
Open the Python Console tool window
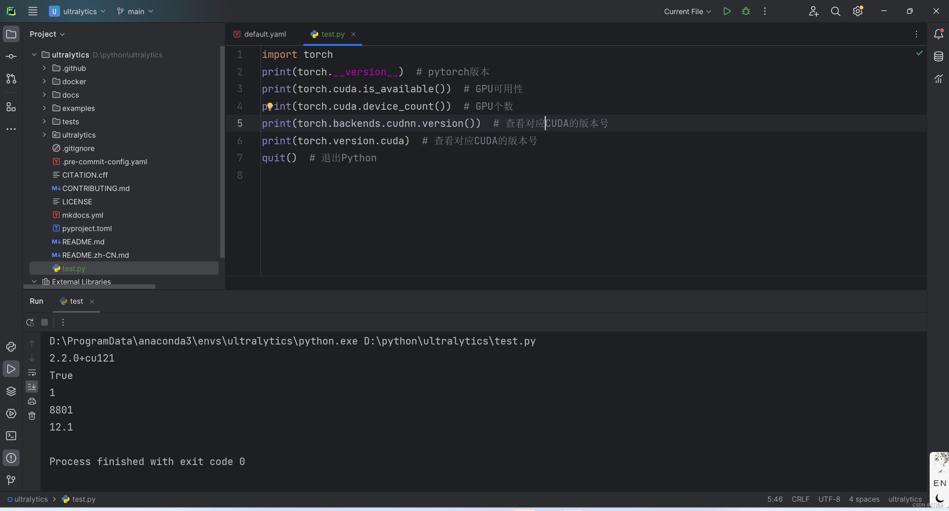pos(11,347)
